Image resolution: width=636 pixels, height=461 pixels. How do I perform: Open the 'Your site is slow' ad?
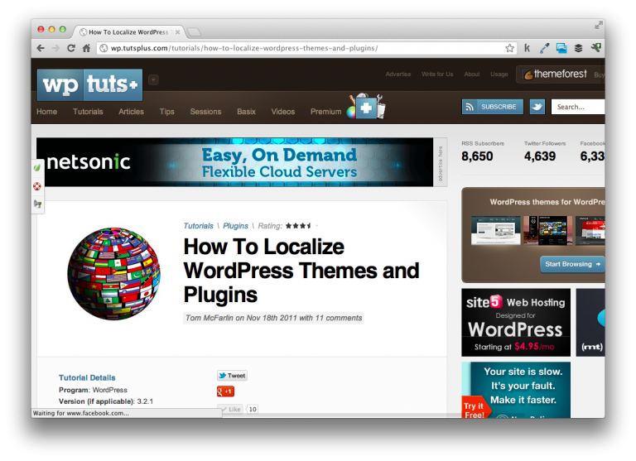[516, 390]
